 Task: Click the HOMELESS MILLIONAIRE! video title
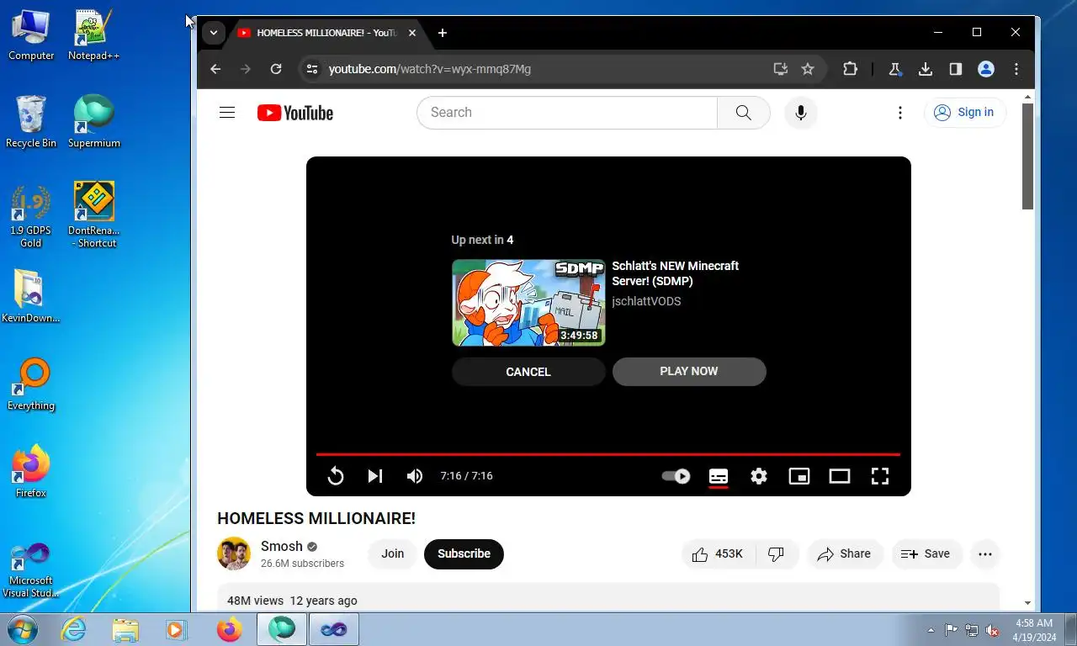316,518
